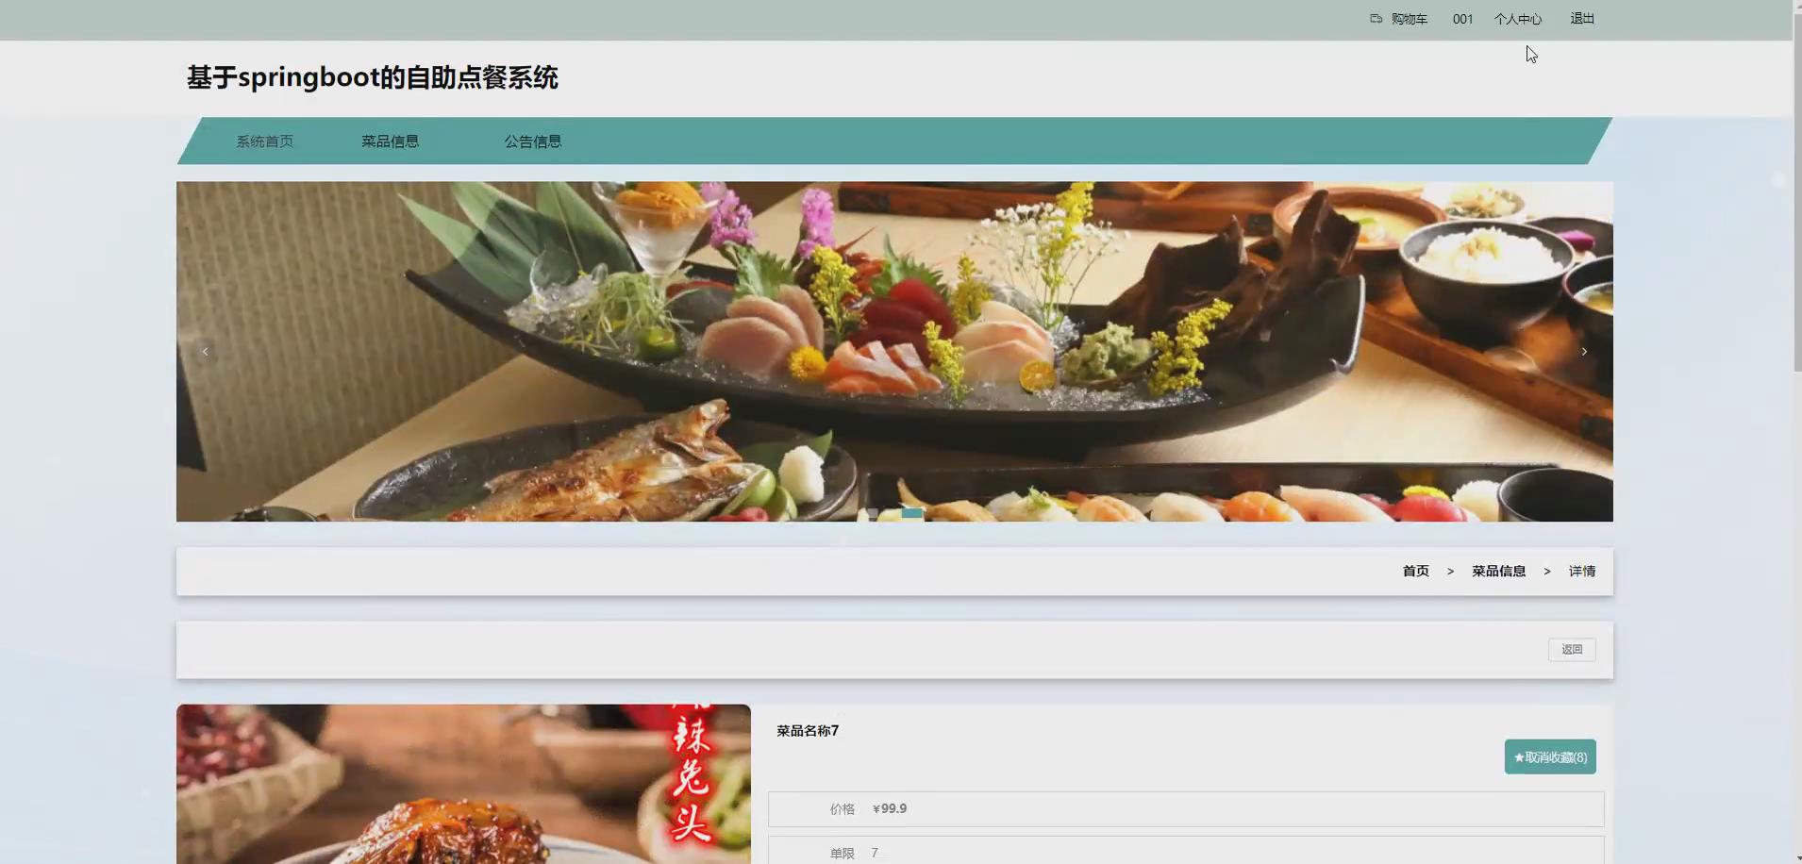Screen dimensions: 1802x864
Task: Open the shopping cart 购物车
Action: coord(1398,19)
